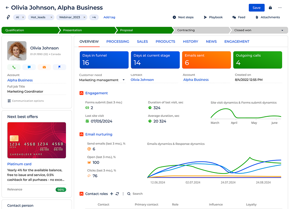291x209 pixels.
Task: Open the Playbook
Action: (213, 17)
